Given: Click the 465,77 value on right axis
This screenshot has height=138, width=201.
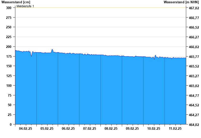Looking at the screenshot, I should coord(194,57).
